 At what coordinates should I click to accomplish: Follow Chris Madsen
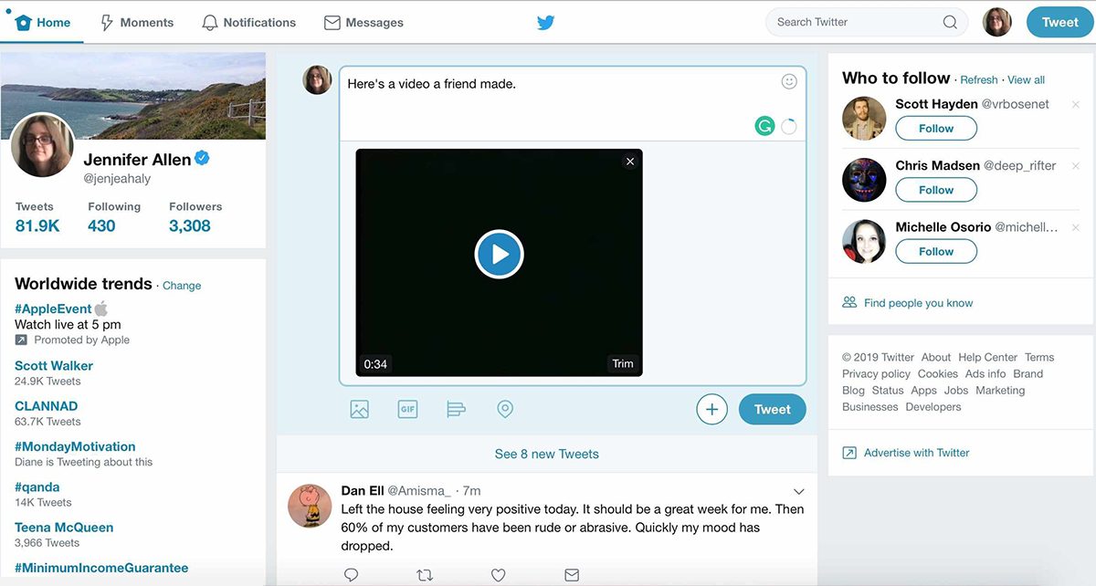pos(935,189)
